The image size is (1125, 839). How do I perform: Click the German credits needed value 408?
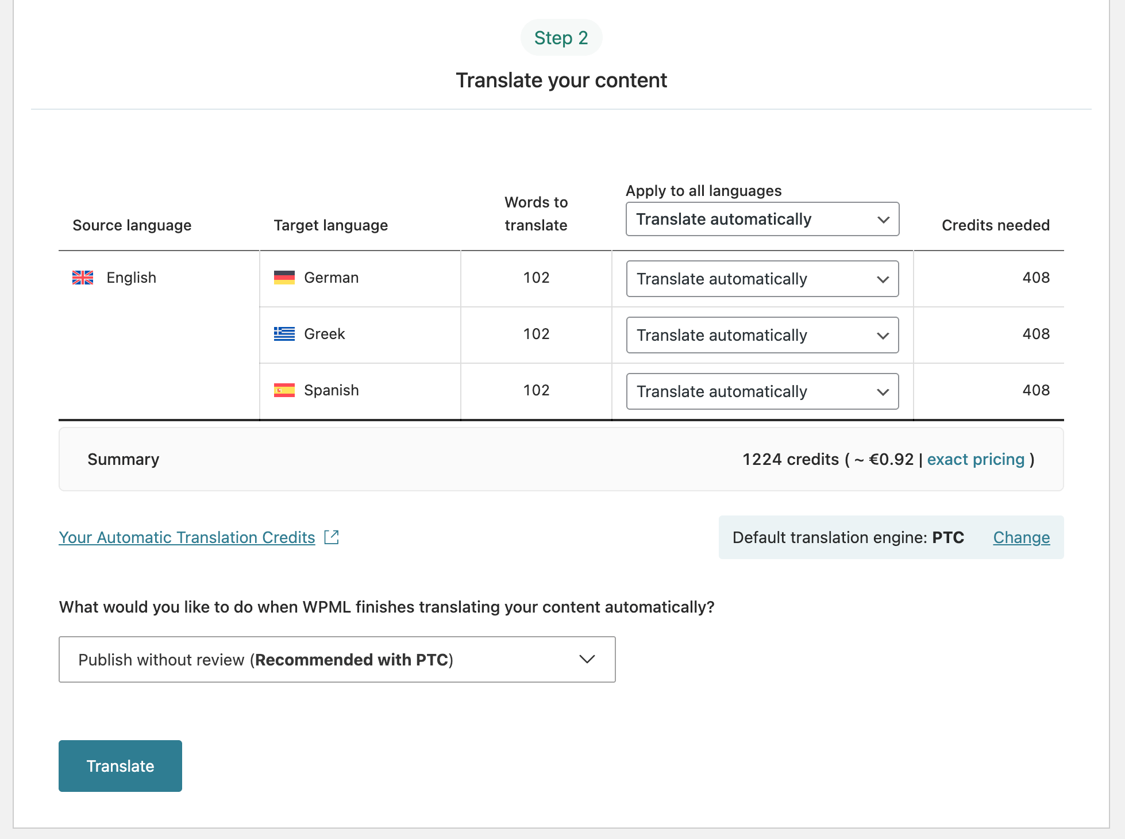point(1035,278)
